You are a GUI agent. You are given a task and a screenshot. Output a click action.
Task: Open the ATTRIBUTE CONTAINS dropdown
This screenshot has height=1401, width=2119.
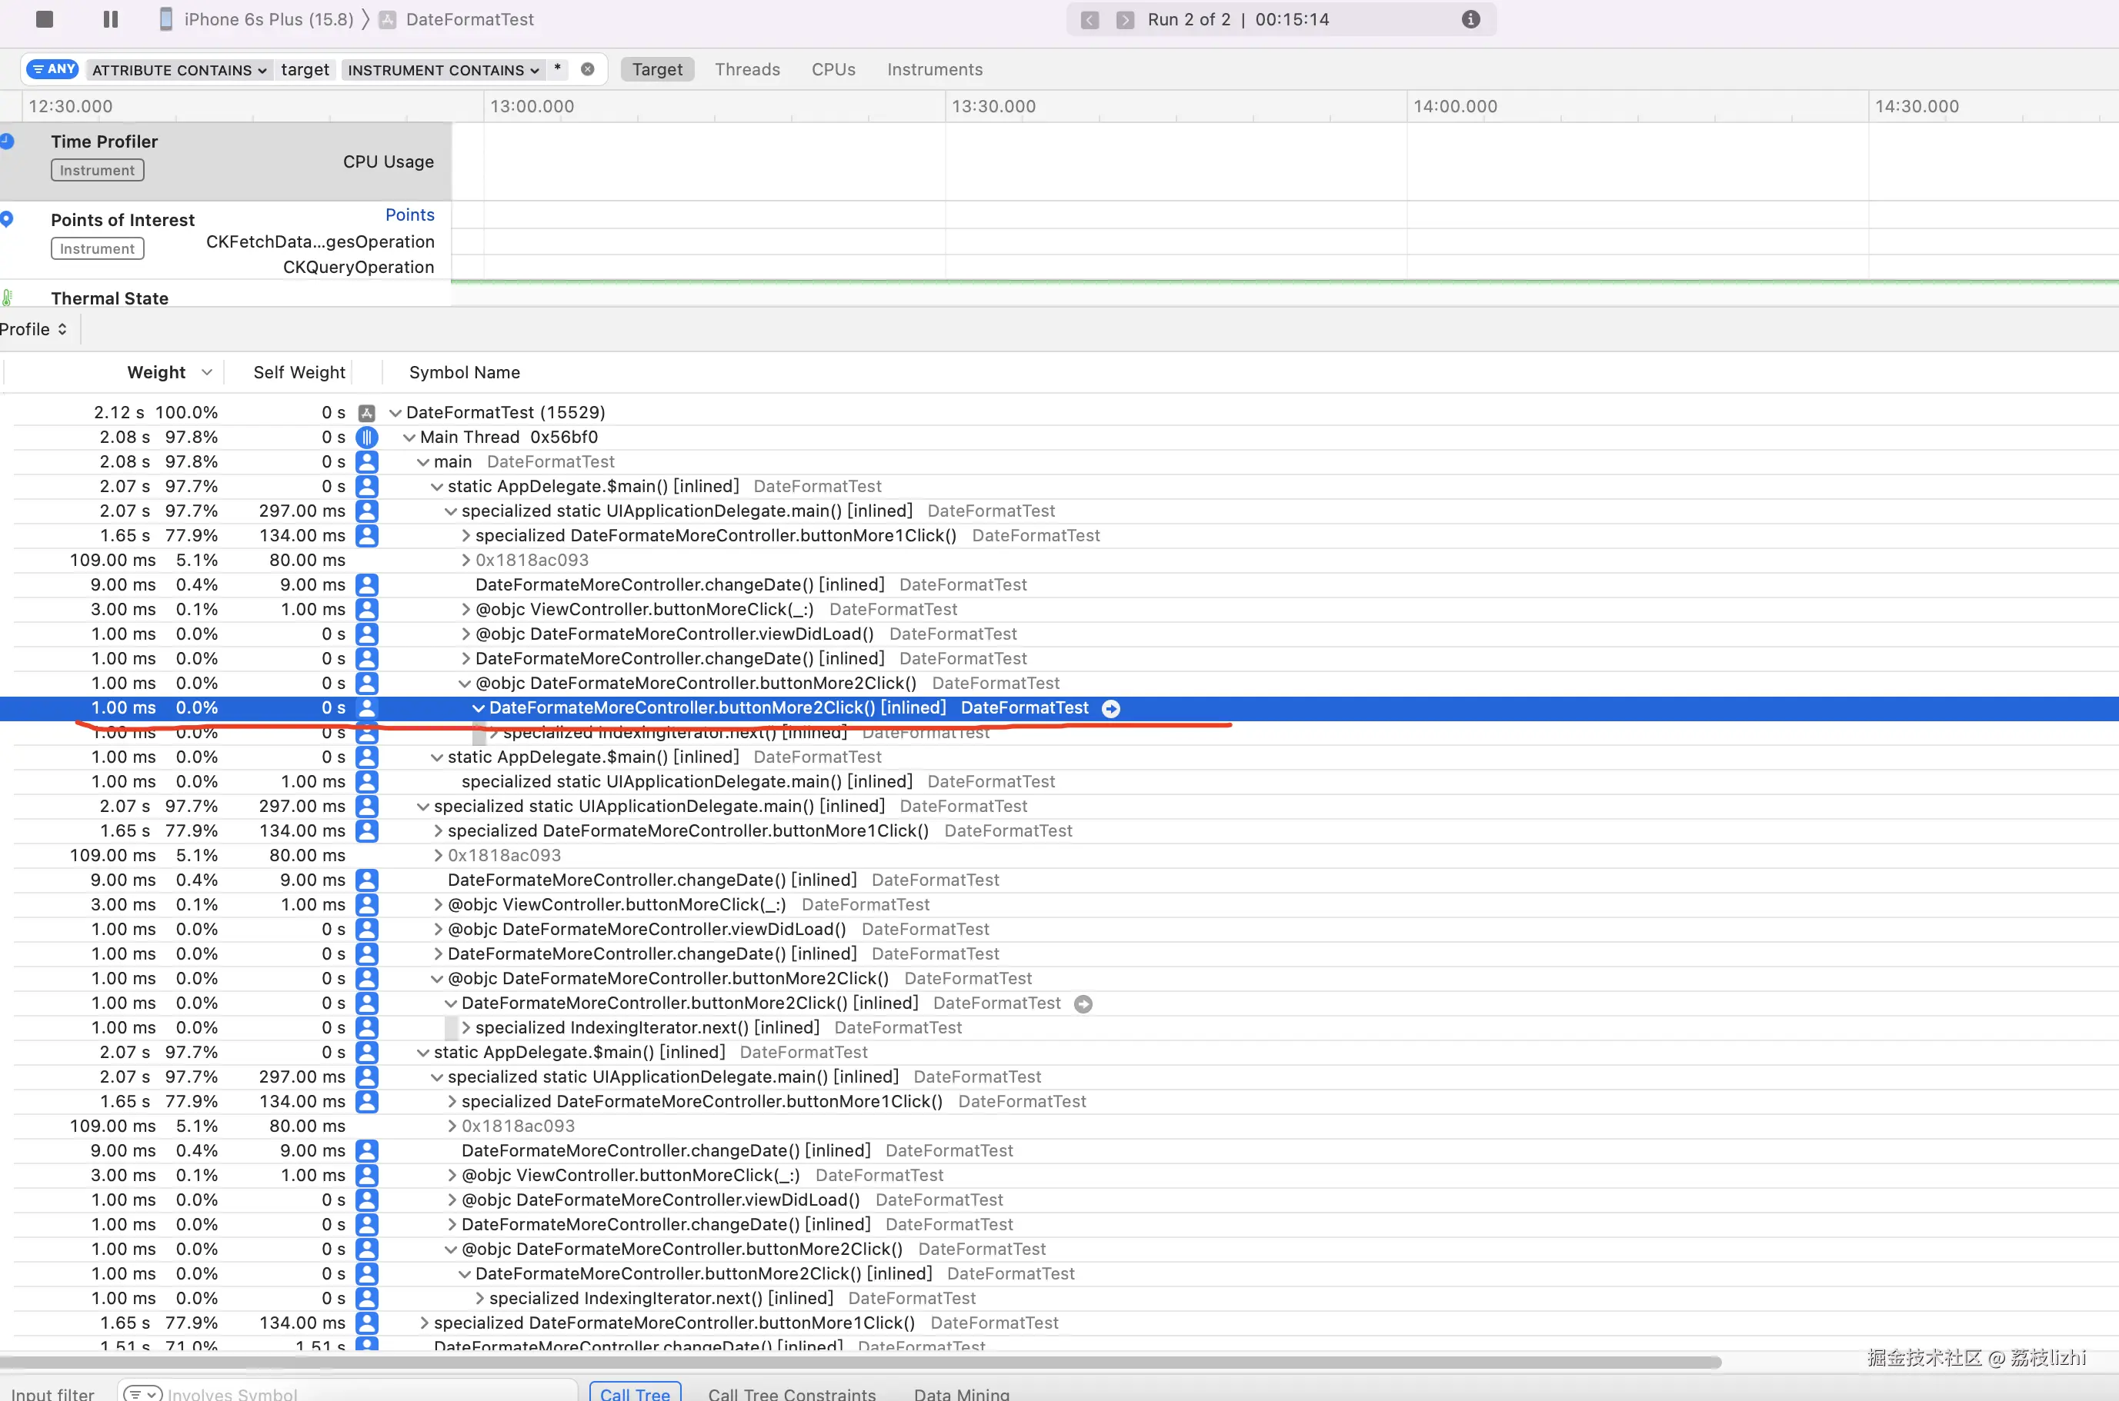tap(179, 70)
